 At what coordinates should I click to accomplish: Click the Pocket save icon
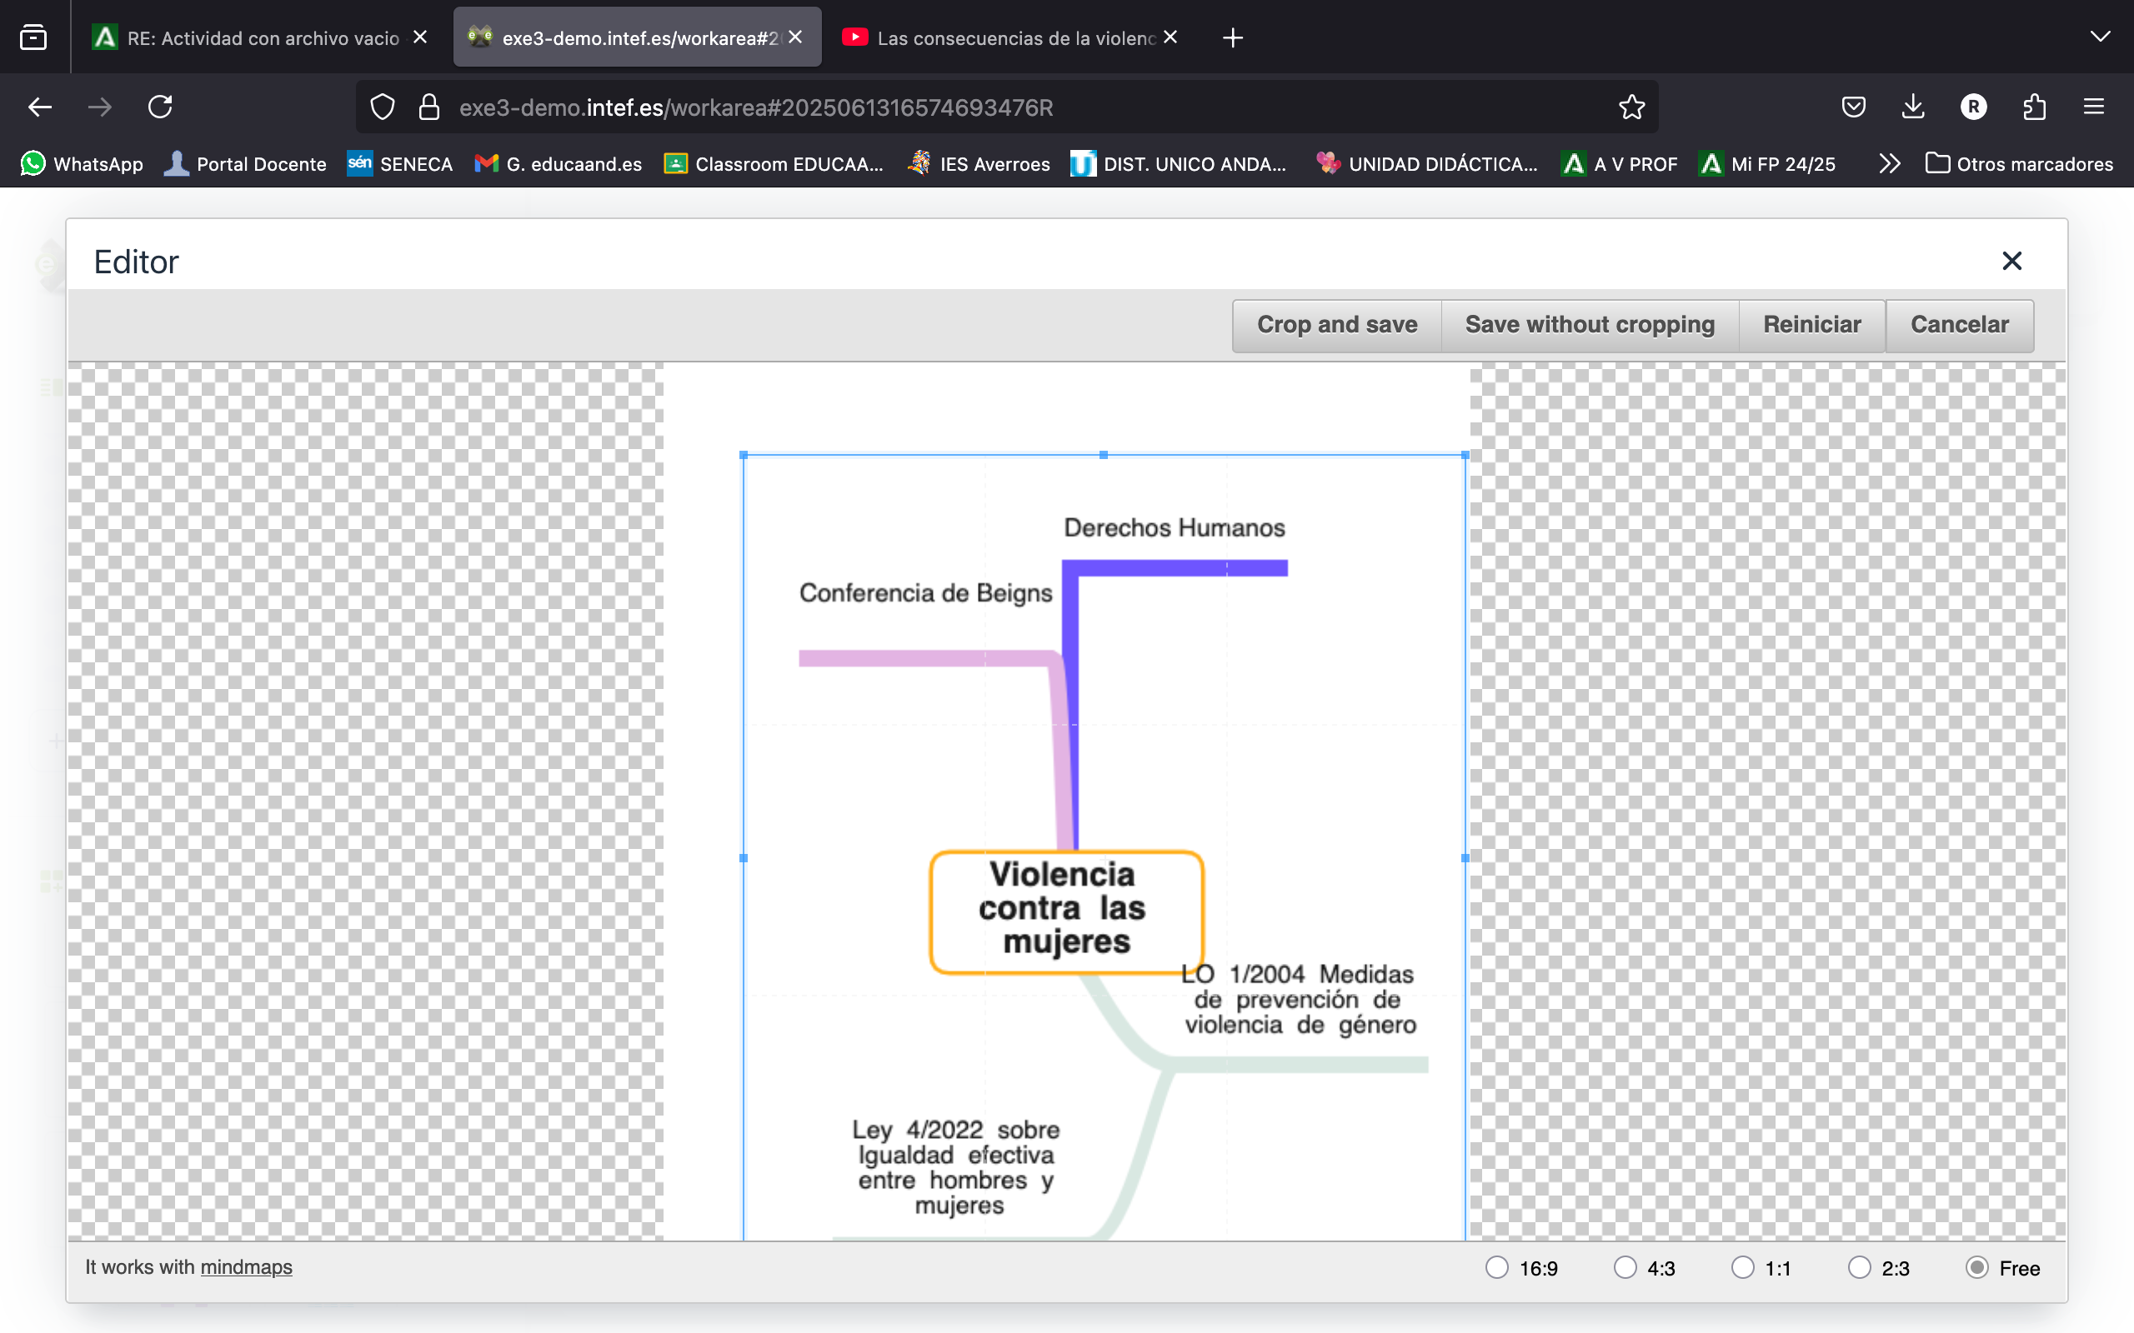(1853, 107)
